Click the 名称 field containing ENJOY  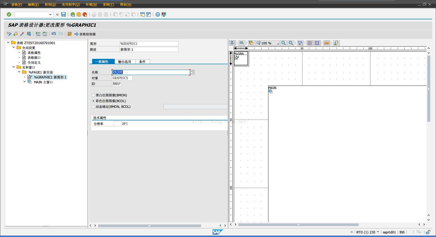click(151, 72)
